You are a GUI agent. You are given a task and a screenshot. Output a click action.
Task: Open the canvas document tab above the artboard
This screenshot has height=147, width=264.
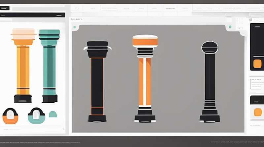pos(75,19)
